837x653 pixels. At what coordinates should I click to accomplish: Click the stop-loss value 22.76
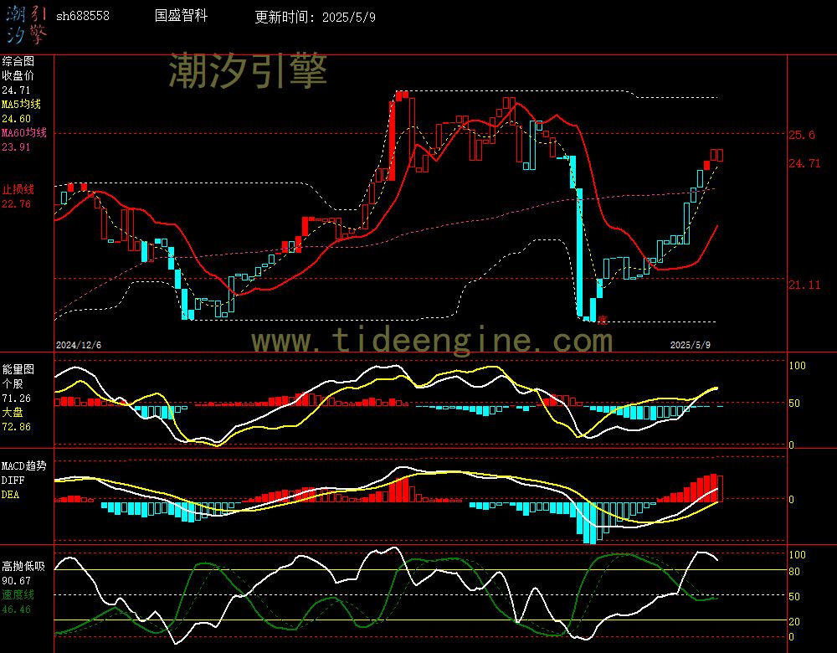[16, 203]
